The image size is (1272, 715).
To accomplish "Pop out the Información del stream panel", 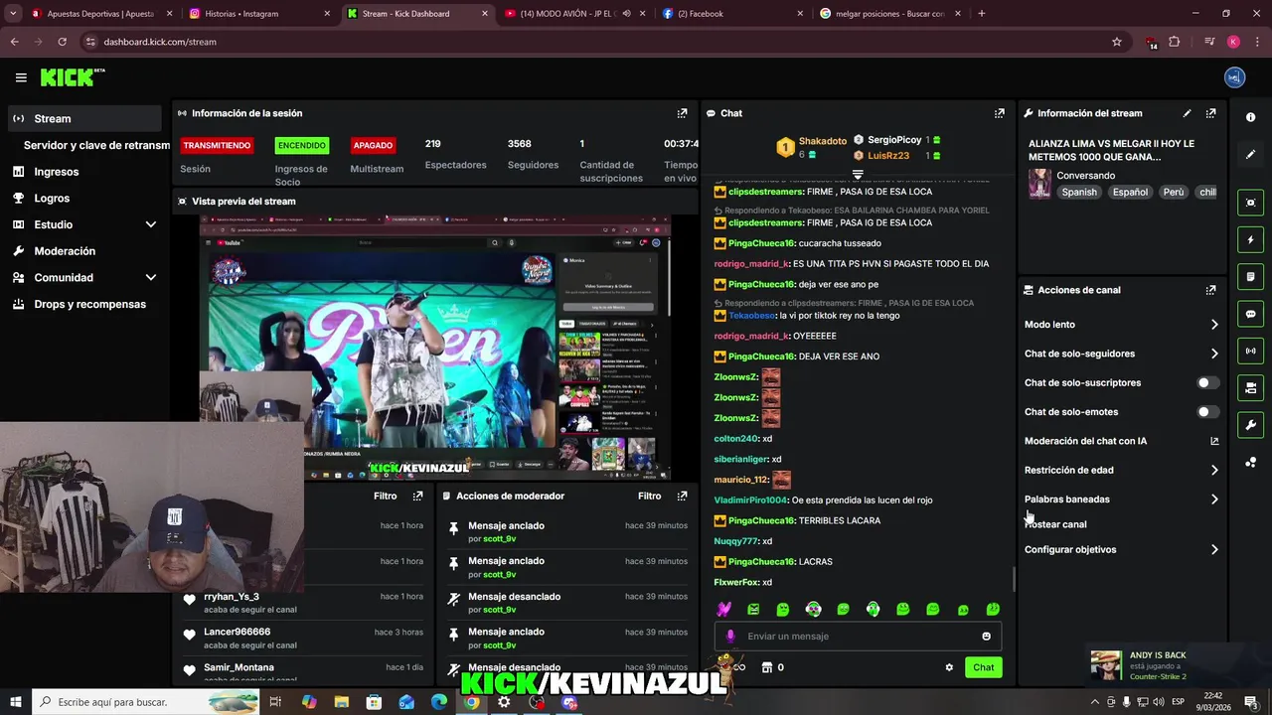I will (x=1210, y=113).
